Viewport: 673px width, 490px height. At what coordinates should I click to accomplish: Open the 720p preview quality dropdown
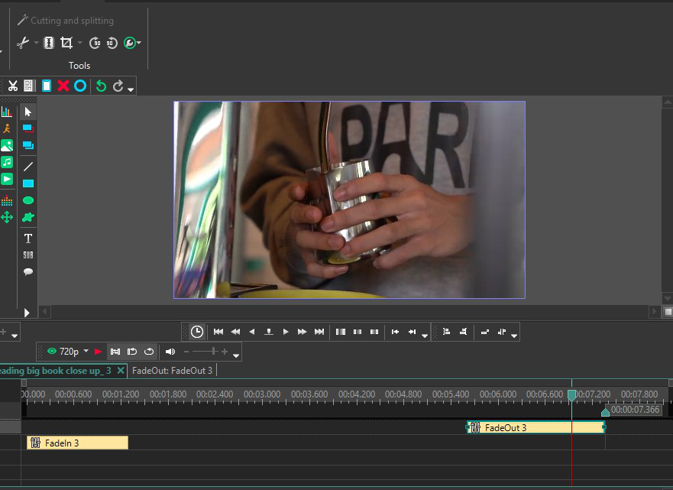pos(86,351)
